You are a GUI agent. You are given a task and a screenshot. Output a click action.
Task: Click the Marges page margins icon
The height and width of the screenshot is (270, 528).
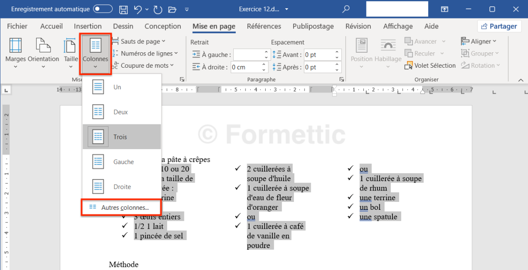pos(15,46)
